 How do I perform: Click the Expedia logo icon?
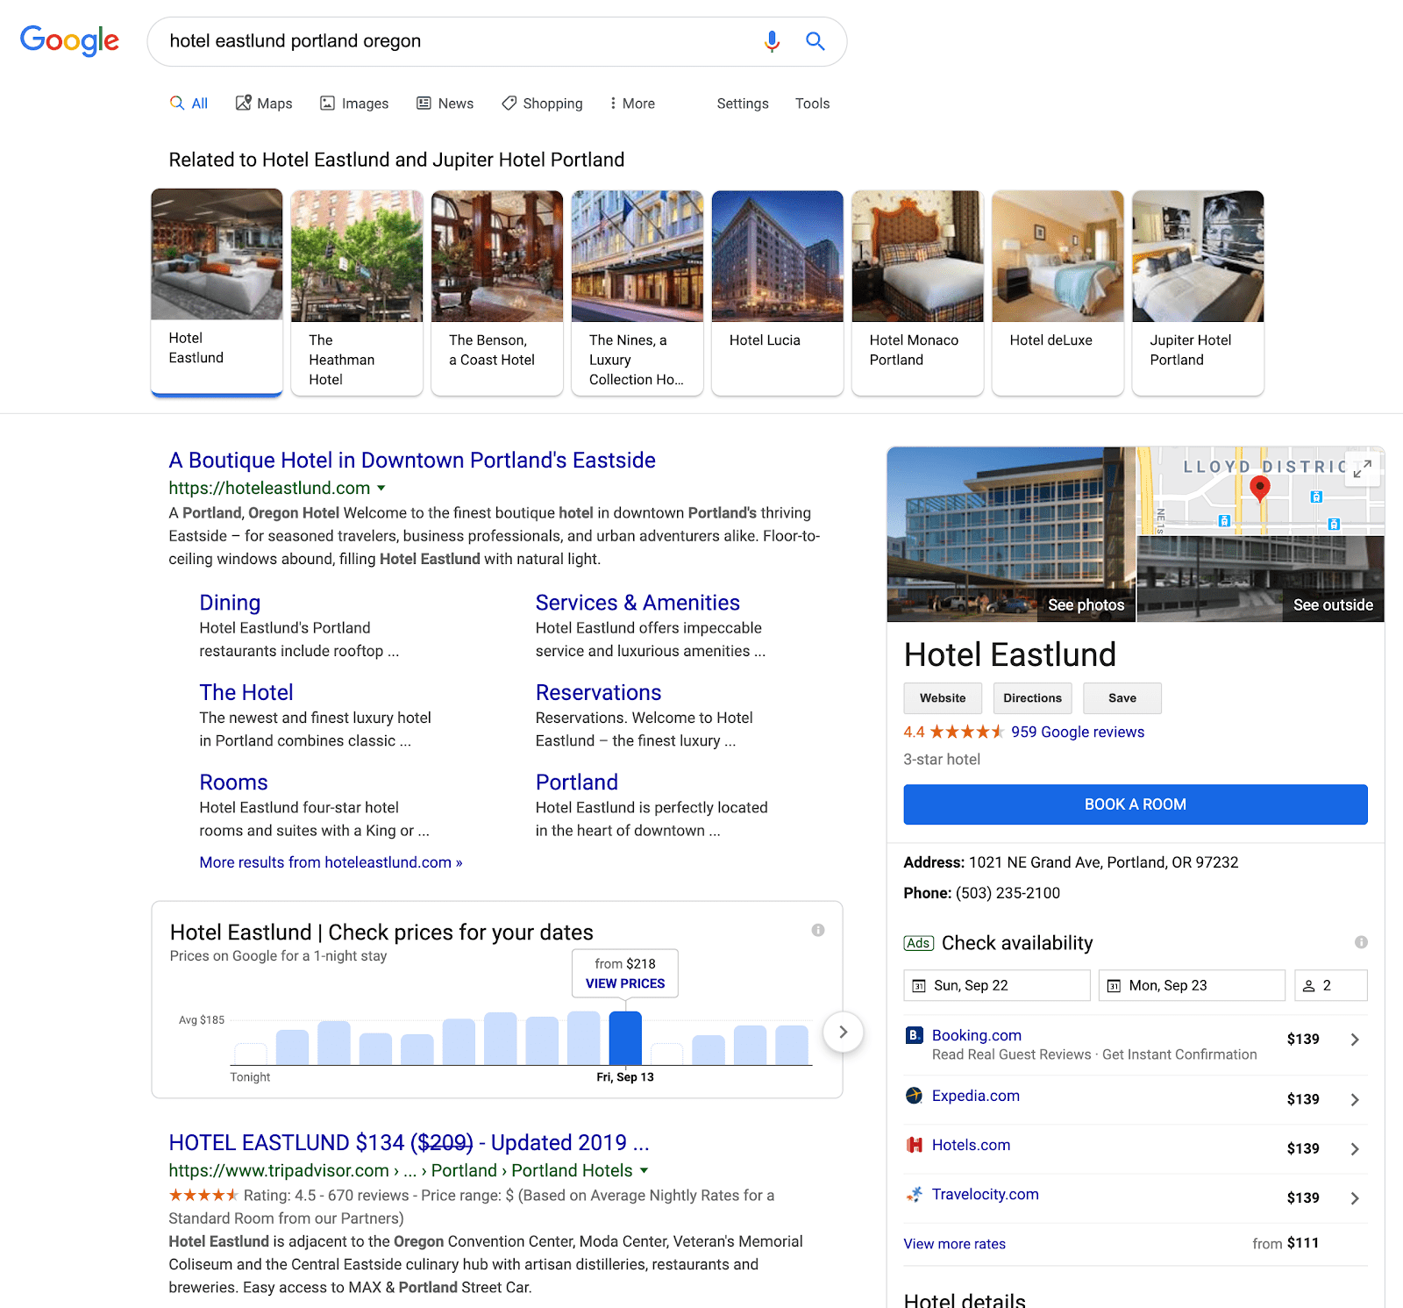click(914, 1096)
